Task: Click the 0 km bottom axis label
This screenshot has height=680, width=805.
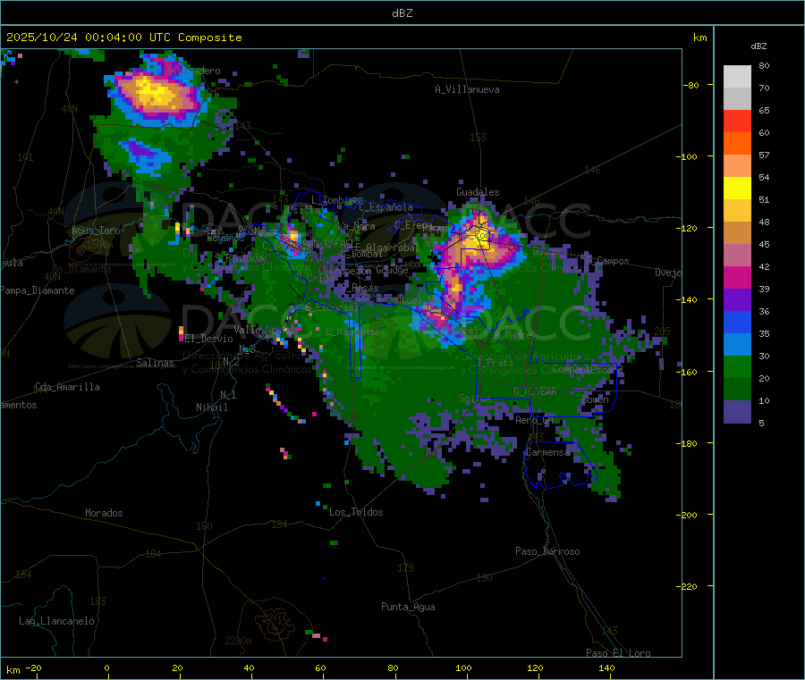Action: click(x=106, y=667)
